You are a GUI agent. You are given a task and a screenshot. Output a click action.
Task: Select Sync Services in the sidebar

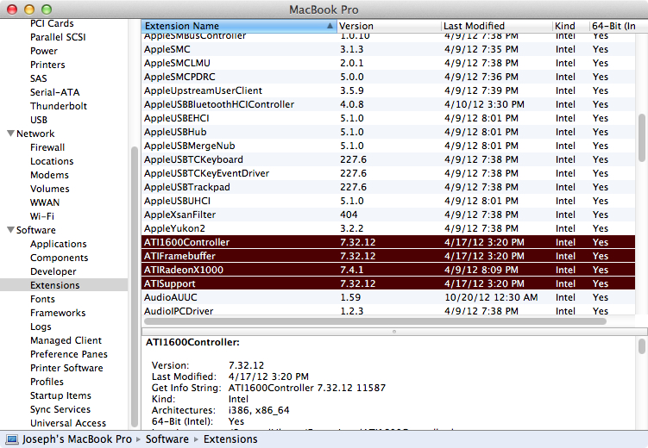[60, 409]
